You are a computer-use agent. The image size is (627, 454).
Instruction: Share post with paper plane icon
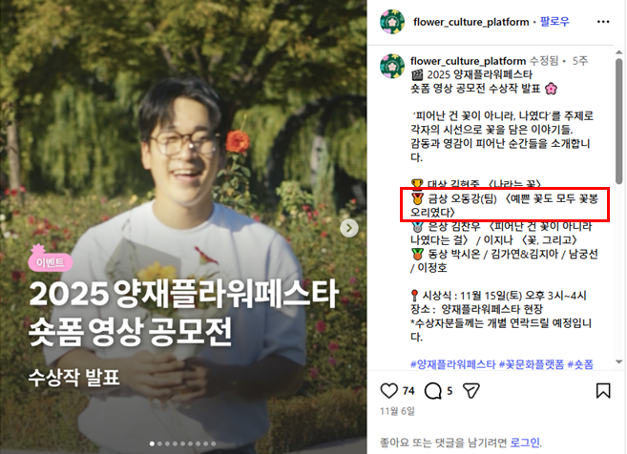point(471,390)
